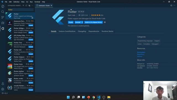Open the View menu
177x100 pixels.
point(23,2)
